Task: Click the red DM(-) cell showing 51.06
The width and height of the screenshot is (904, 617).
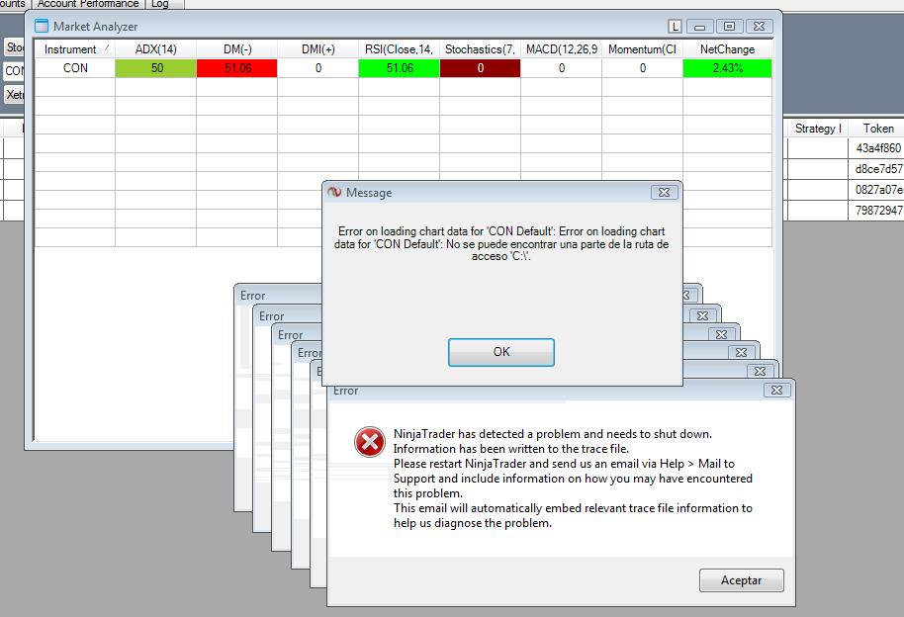Action: (237, 68)
